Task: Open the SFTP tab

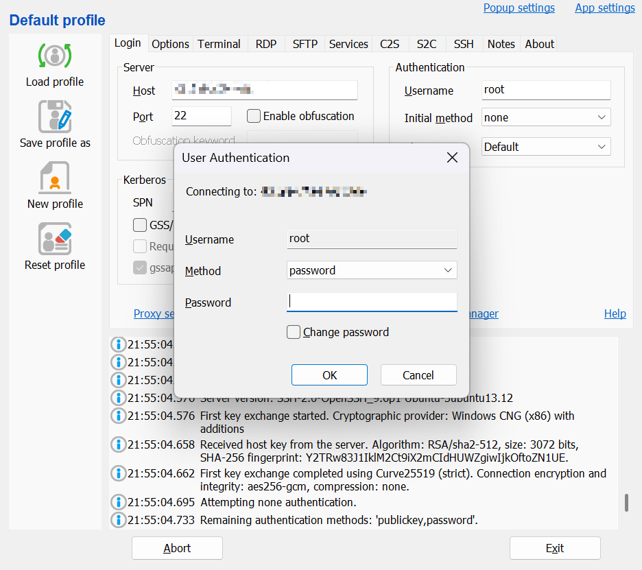Action: point(305,44)
